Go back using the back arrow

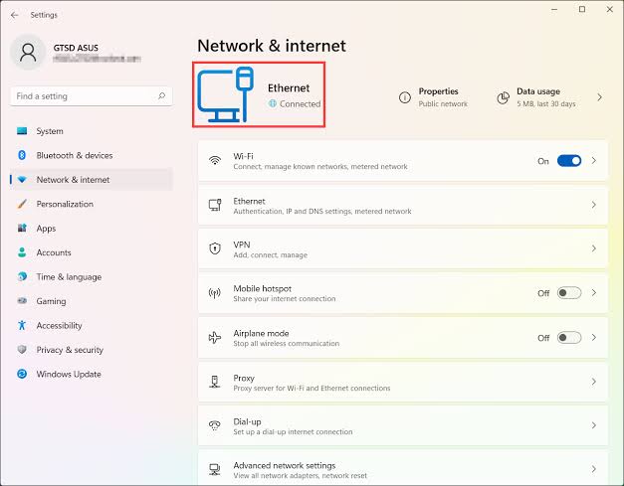point(14,15)
